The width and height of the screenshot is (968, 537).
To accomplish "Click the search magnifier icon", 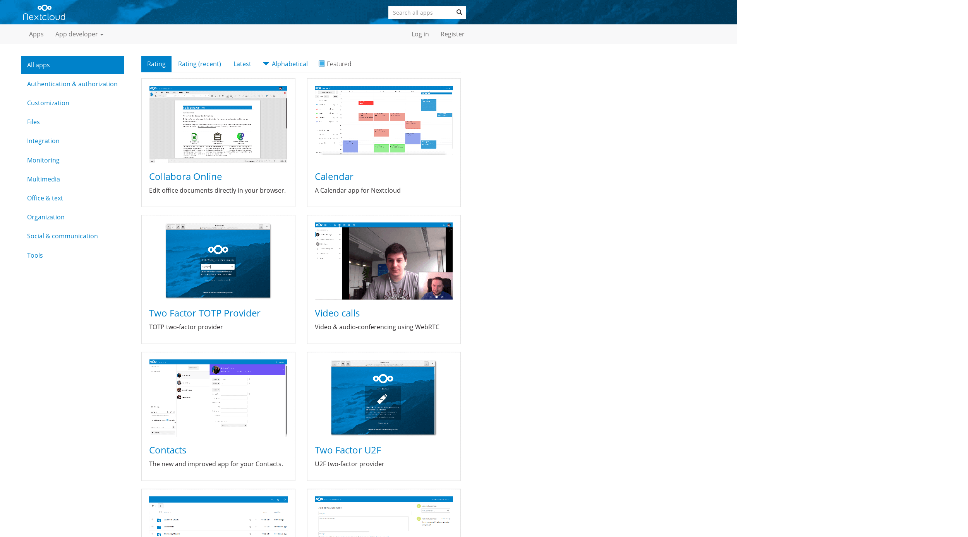I will click(x=459, y=12).
